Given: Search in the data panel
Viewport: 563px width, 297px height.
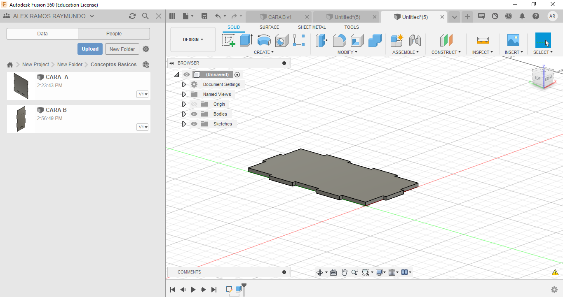Looking at the screenshot, I should [x=145, y=16].
